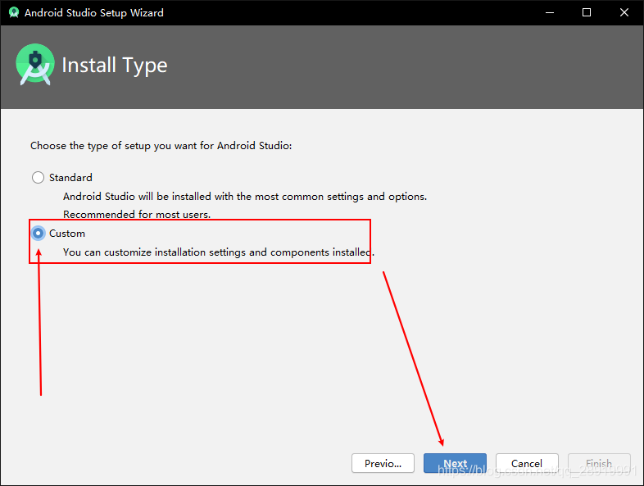This screenshot has width=644, height=486.
Task: Click the 'Android Studio Setup Wizard' window title
Action: click(94, 13)
